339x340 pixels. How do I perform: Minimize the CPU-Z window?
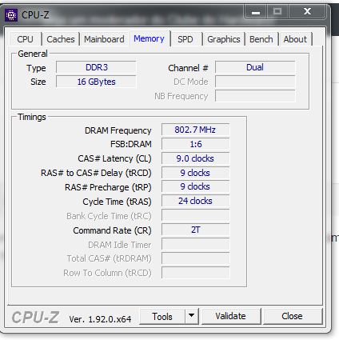point(256,12)
